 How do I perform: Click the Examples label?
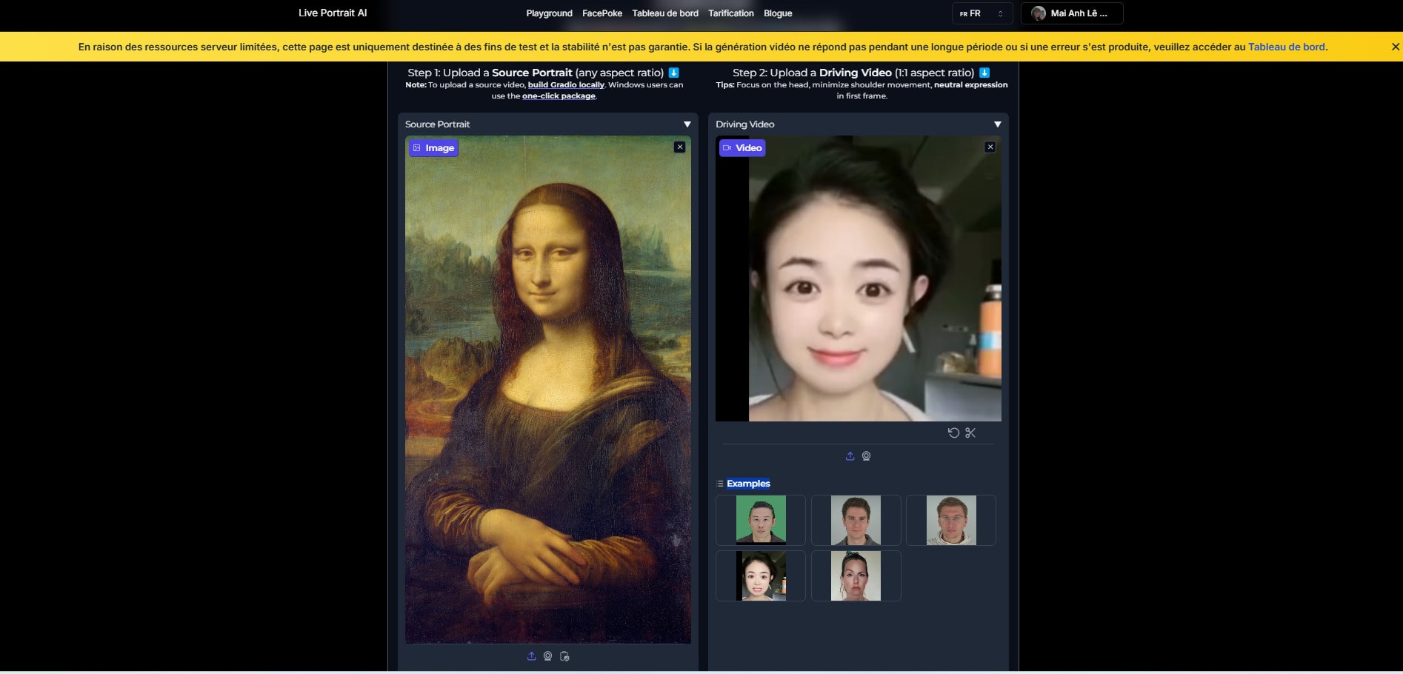click(748, 484)
